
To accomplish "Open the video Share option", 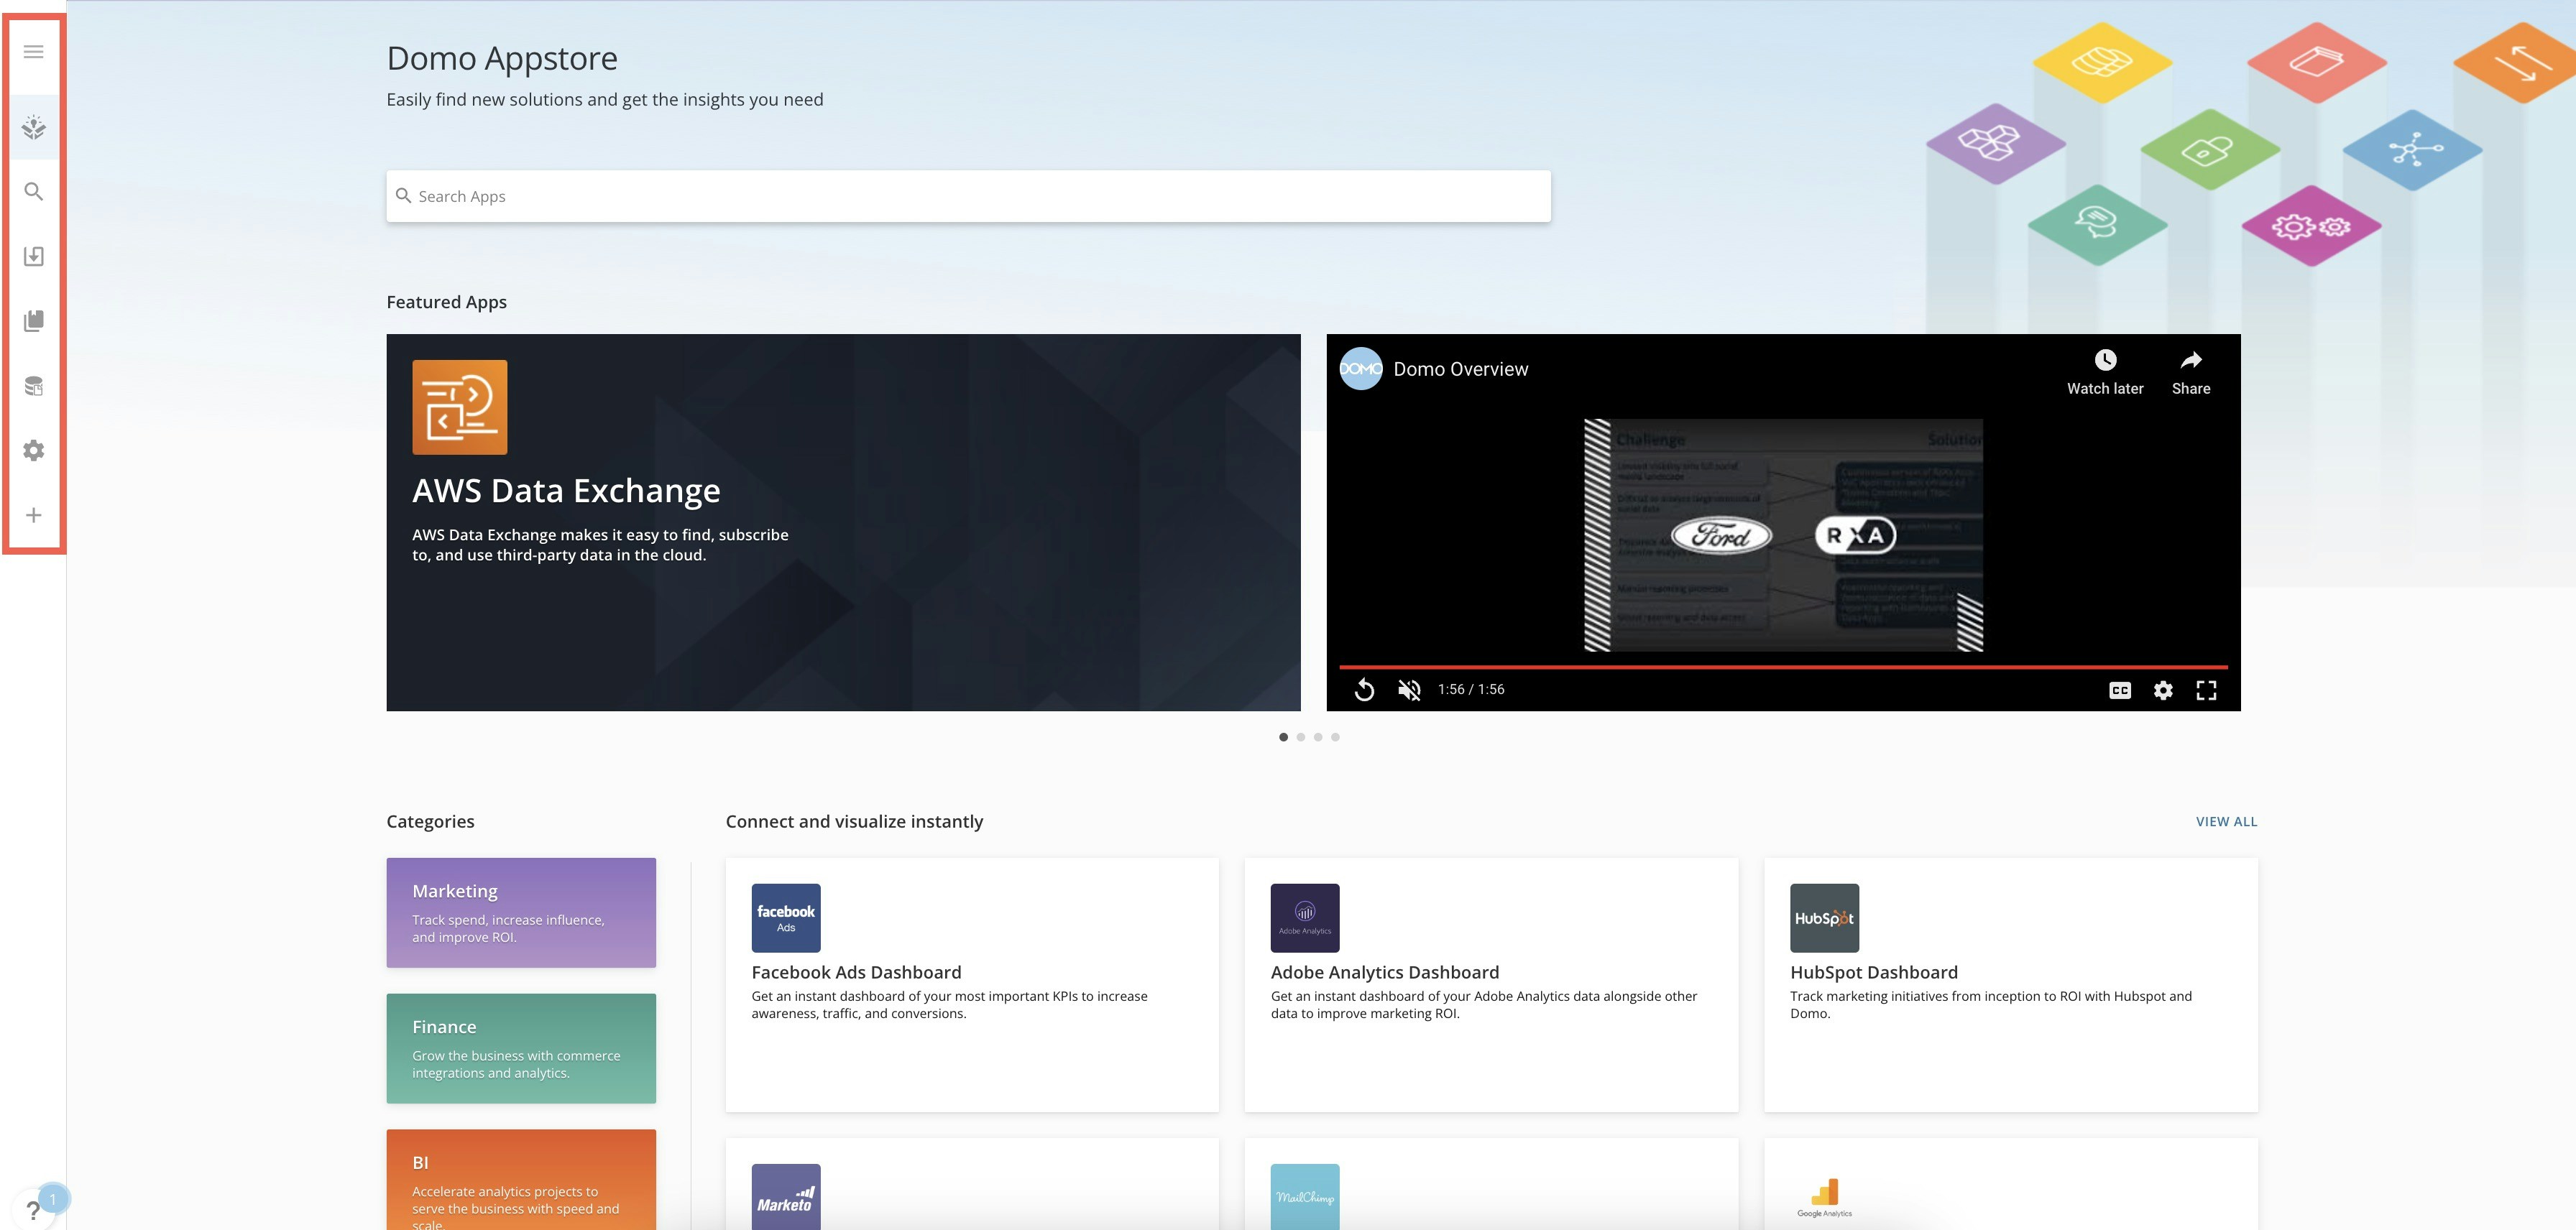I will click(2190, 371).
